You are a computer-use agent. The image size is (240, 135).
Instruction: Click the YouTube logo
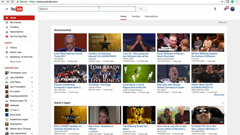(16, 9)
